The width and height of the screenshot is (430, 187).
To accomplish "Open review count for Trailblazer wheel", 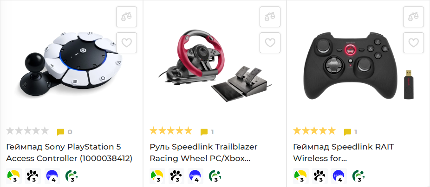I will click(x=212, y=132).
